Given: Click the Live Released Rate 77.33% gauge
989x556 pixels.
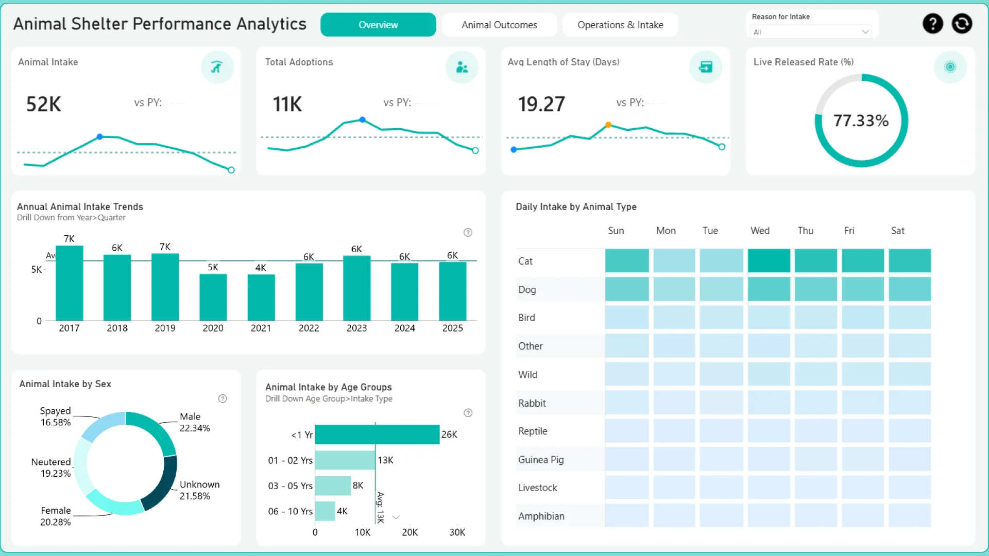Looking at the screenshot, I should click(861, 120).
